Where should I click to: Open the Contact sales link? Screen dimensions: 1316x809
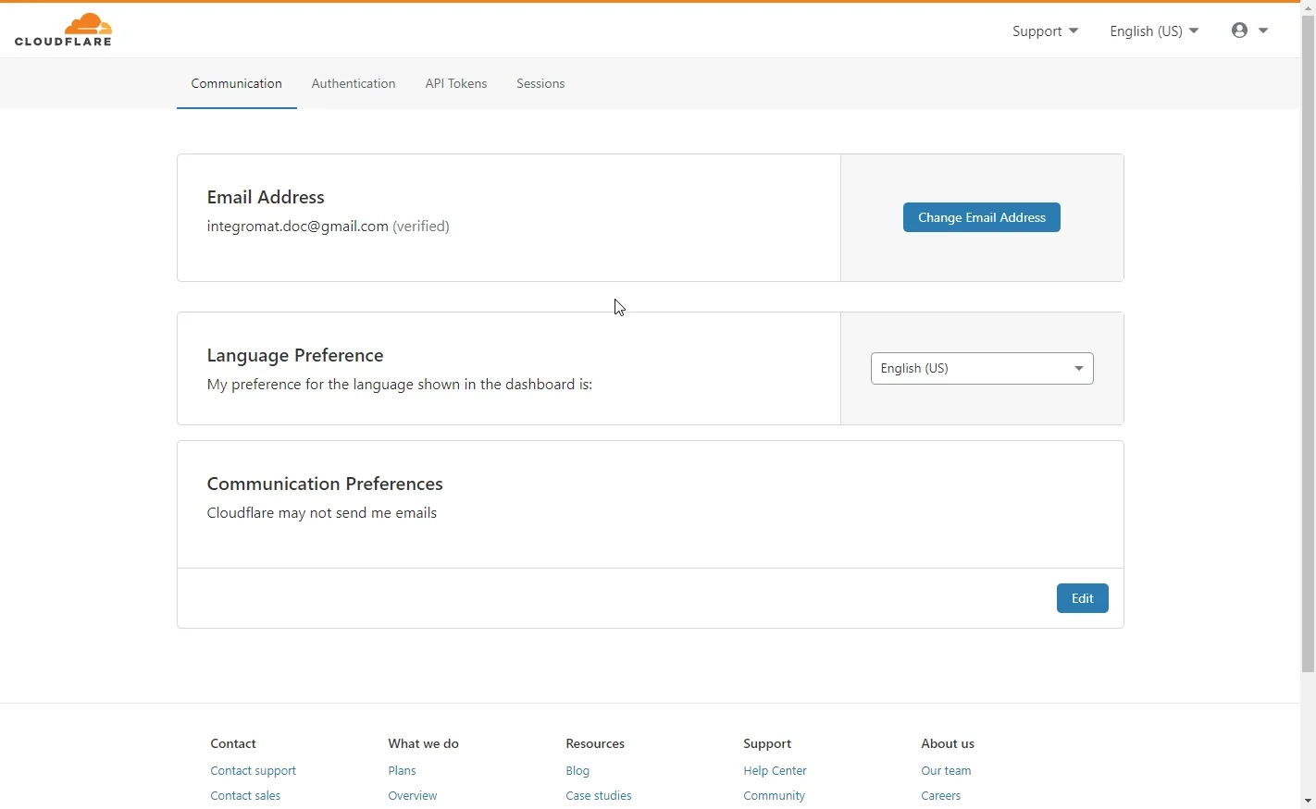[245, 796]
